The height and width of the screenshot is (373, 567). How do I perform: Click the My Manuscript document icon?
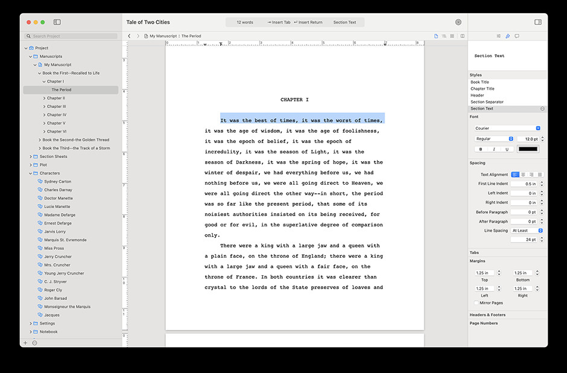[40, 65]
